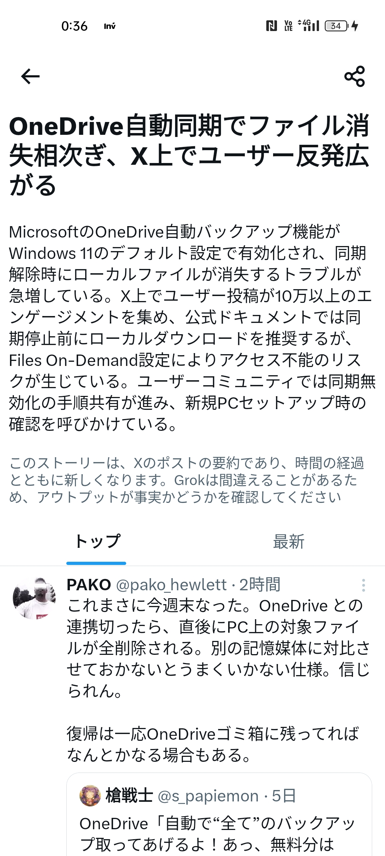385x856 pixels.
Task: Open @pako_hewlett handle link
Action: (x=171, y=585)
